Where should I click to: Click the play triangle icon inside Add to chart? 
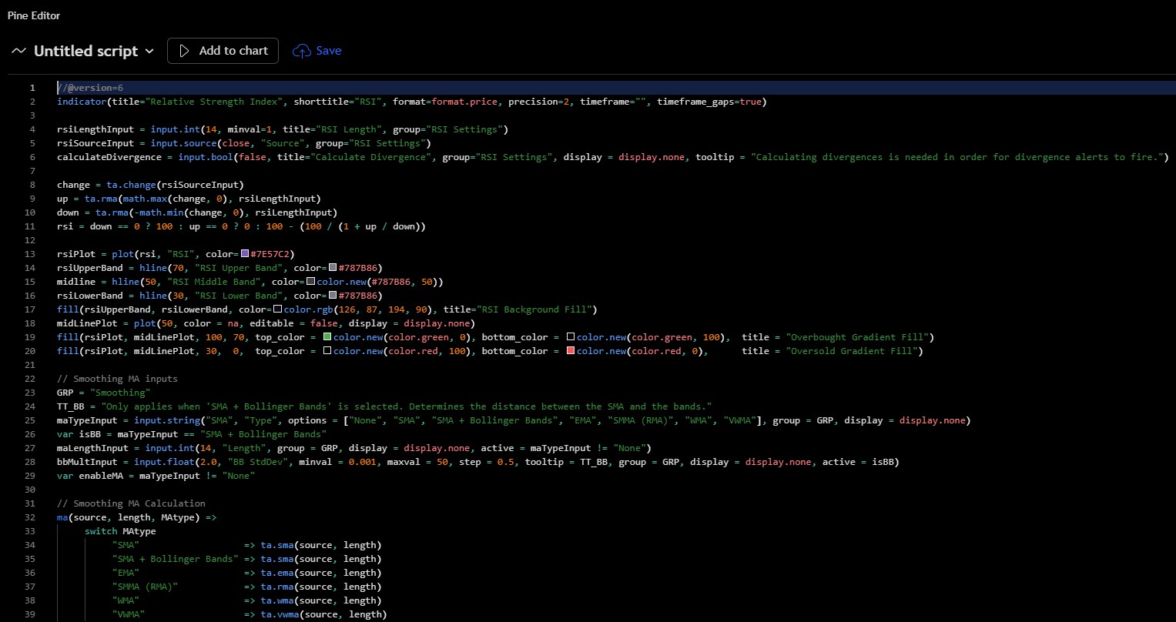point(184,51)
